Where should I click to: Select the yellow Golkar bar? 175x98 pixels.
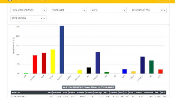53,62
